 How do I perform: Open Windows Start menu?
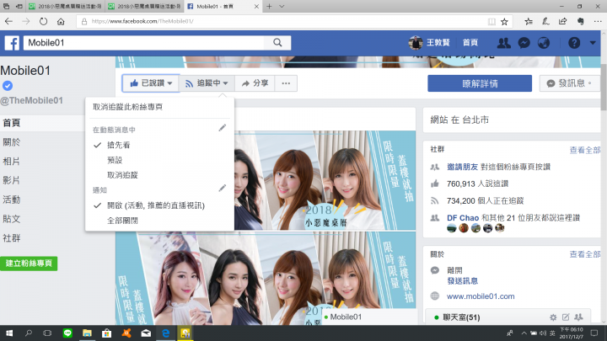(9, 333)
